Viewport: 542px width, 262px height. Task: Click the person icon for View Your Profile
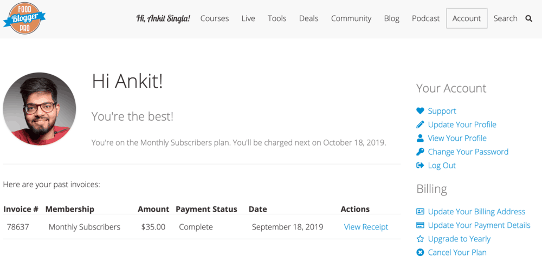point(420,138)
